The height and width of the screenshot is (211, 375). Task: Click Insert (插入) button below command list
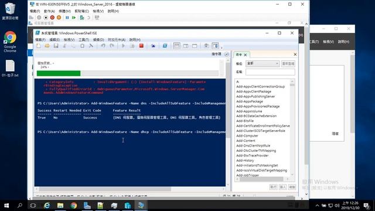[x=282, y=187]
